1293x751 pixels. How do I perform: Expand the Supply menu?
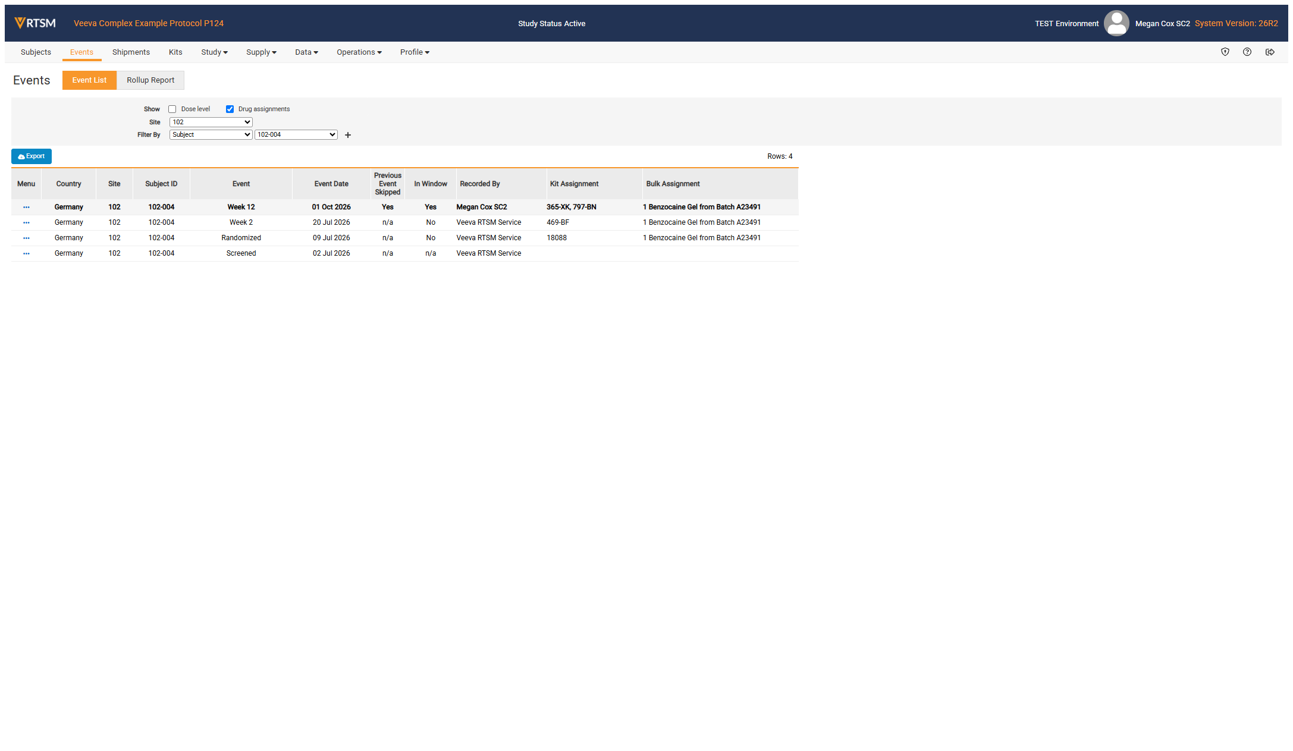click(x=261, y=52)
